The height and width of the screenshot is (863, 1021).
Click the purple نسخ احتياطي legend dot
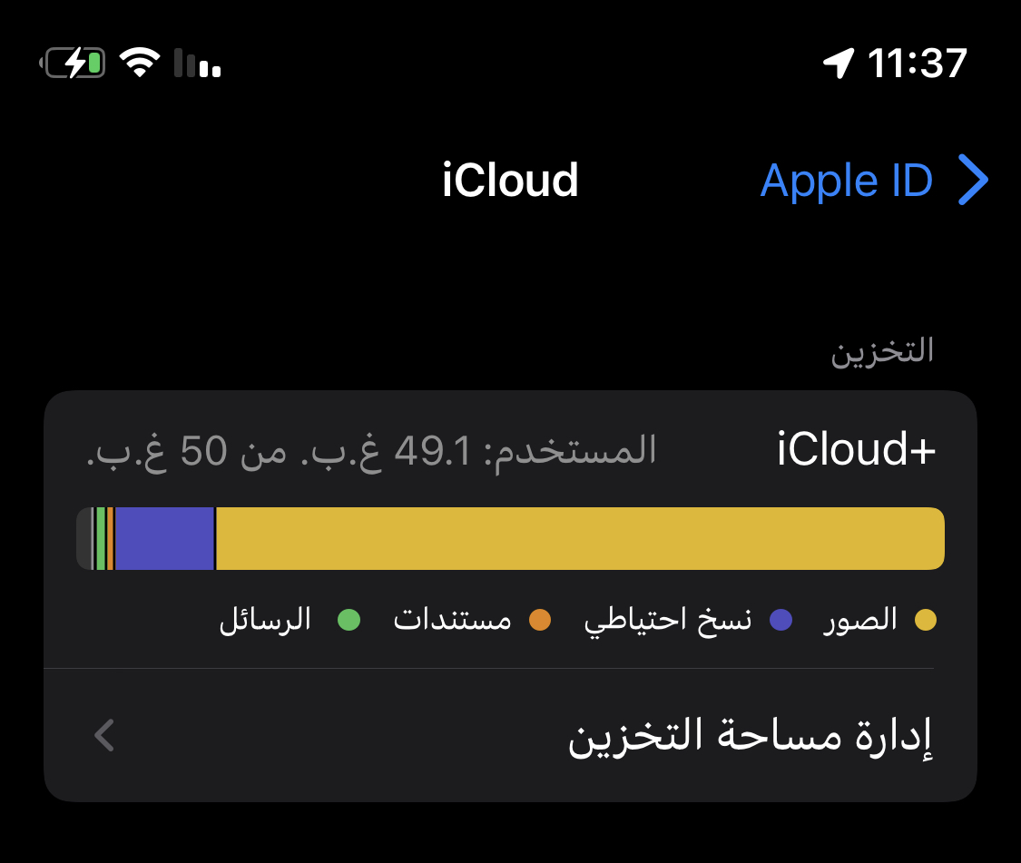click(780, 620)
